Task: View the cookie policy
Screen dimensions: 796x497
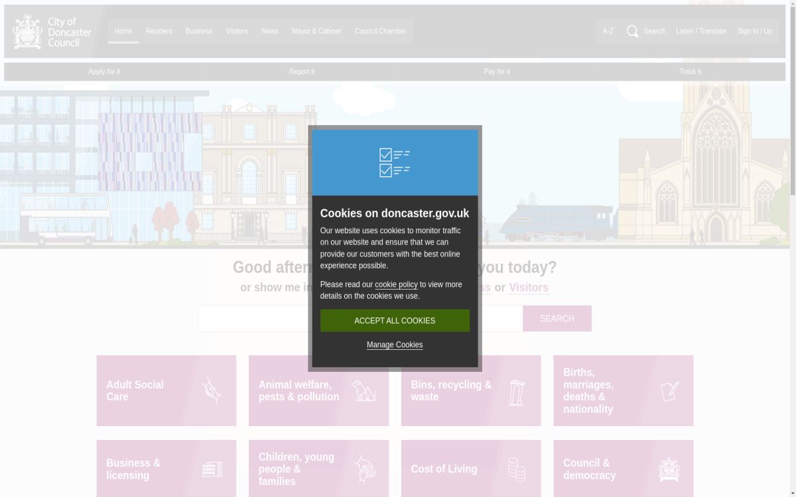Action: pos(396,284)
